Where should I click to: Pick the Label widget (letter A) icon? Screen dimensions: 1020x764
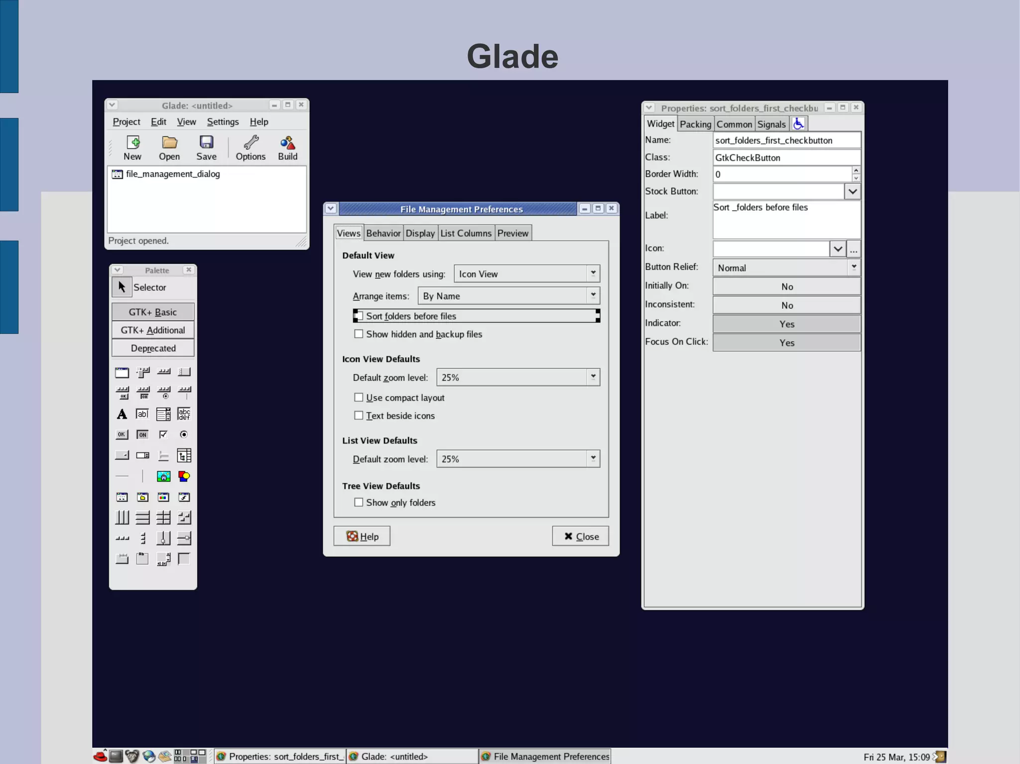pos(122,414)
